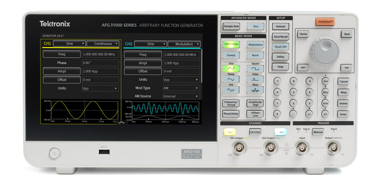Click the G/n unit key
The height and width of the screenshot is (187, 373).
pos(326,81)
